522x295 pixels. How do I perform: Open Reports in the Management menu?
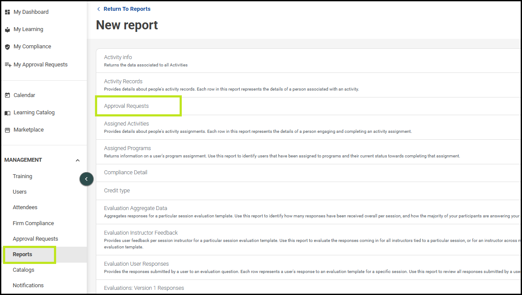22,254
